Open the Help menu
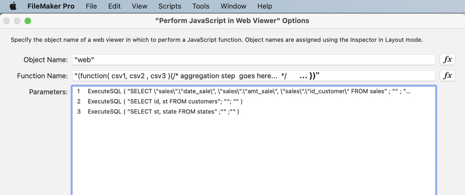465x195 pixels. pyautogui.click(x=265, y=6)
